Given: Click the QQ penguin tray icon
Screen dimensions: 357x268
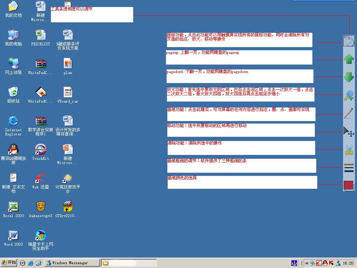Looking at the screenshot, I should 325,263.
